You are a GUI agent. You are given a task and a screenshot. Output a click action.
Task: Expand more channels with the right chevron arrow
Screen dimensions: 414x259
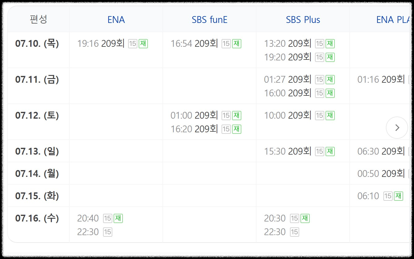tap(397, 127)
